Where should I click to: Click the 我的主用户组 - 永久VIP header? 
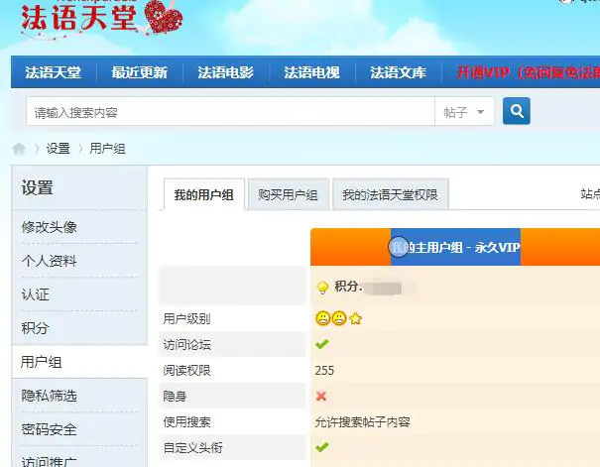[x=455, y=247]
